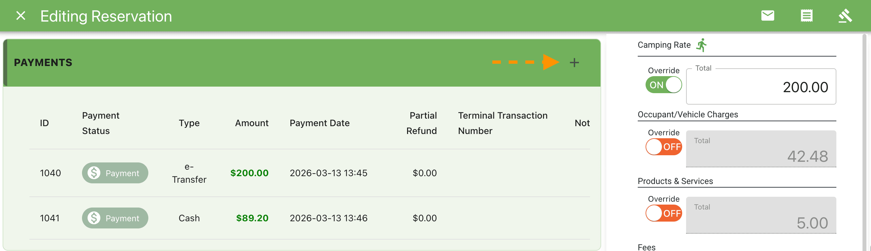Edit the Camping Rate Total field
871x251 pixels.
(761, 87)
